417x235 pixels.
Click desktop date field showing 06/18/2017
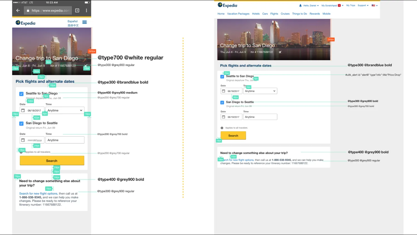[231, 91]
